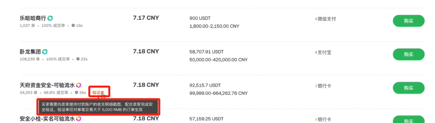The height and width of the screenshot is (123, 435).
Task: Open the 安全小桂-实名可验流水 merchant page
Action: [47, 119]
